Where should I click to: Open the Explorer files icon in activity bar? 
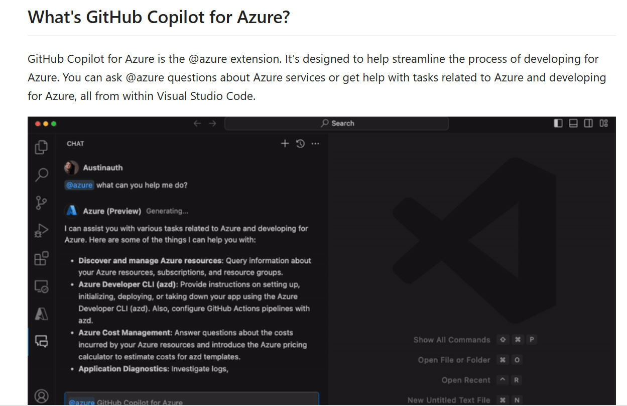41,147
